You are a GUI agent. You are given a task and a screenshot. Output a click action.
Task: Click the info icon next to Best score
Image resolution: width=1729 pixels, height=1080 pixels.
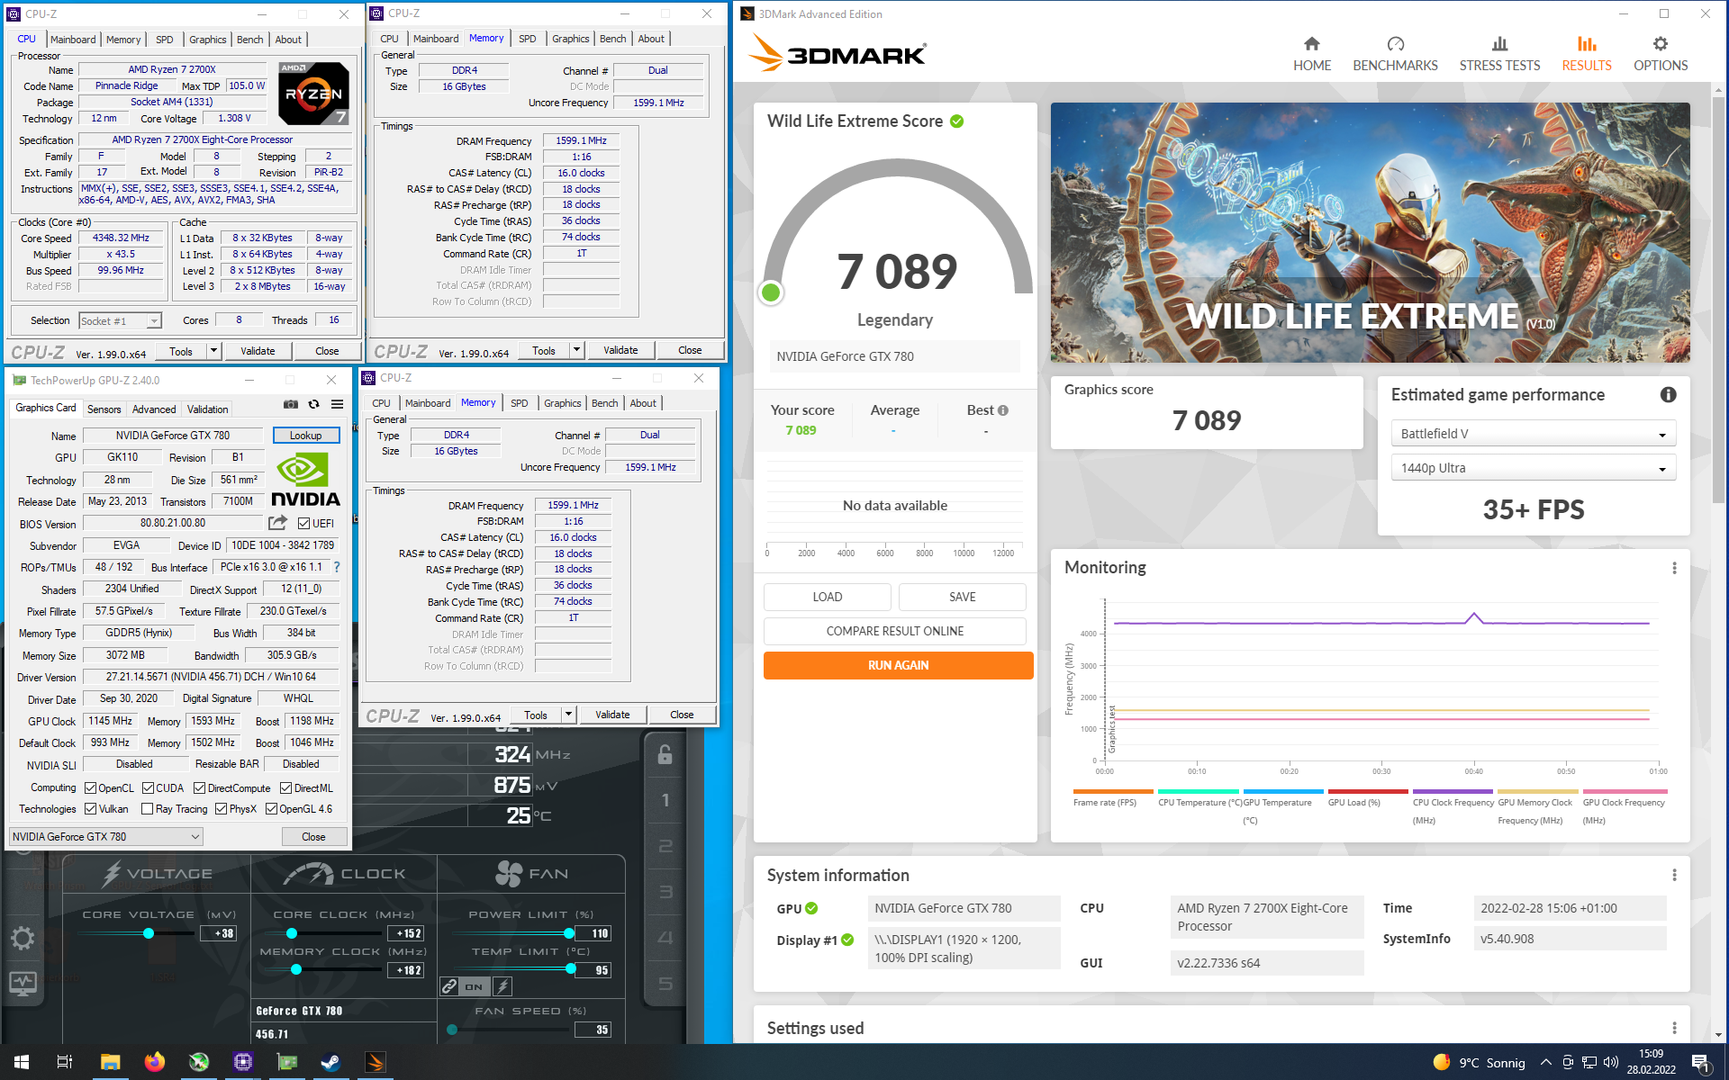1003,410
